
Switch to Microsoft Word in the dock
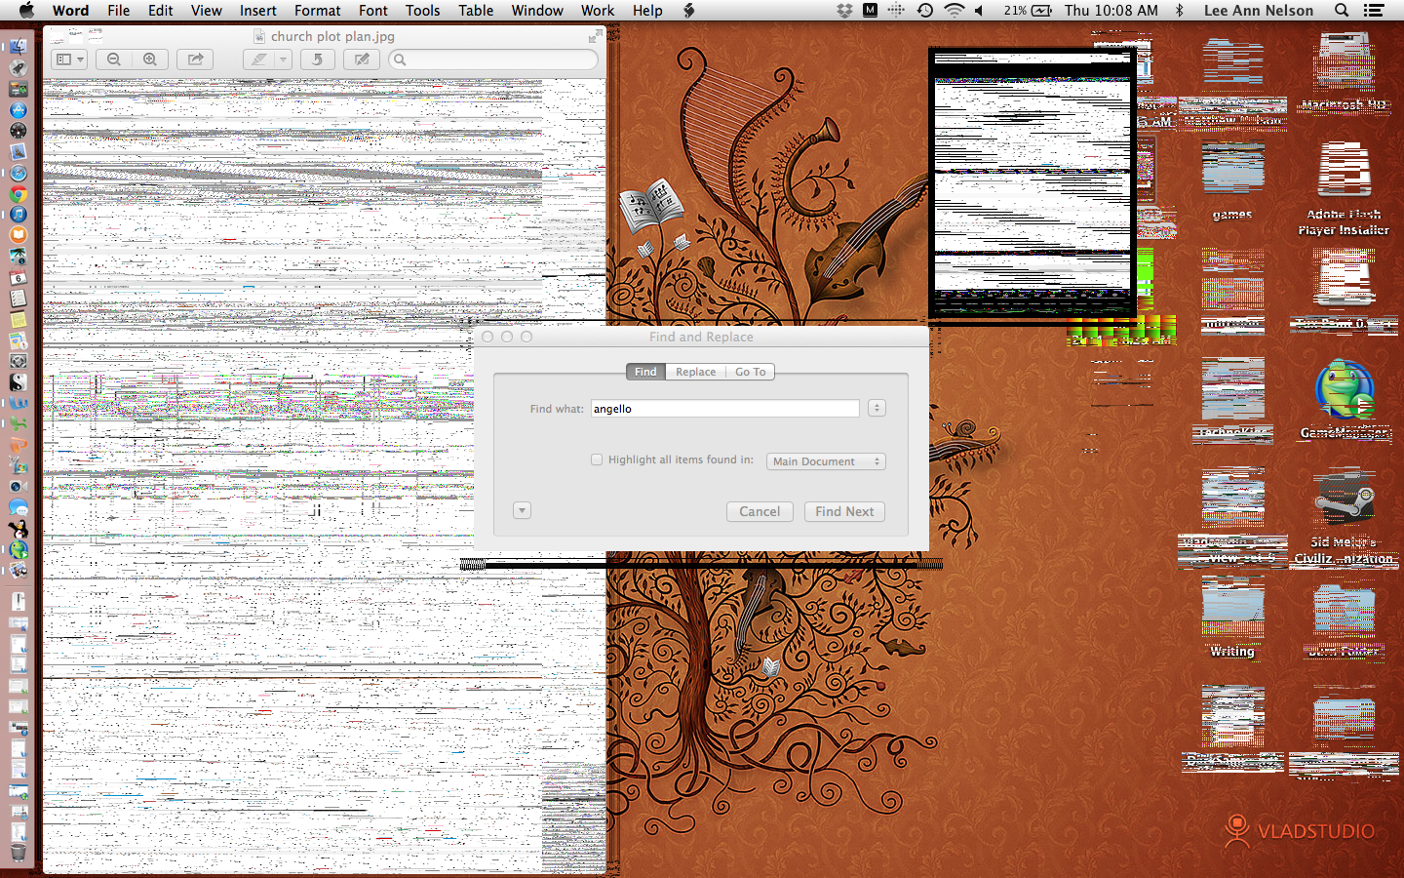[18, 402]
